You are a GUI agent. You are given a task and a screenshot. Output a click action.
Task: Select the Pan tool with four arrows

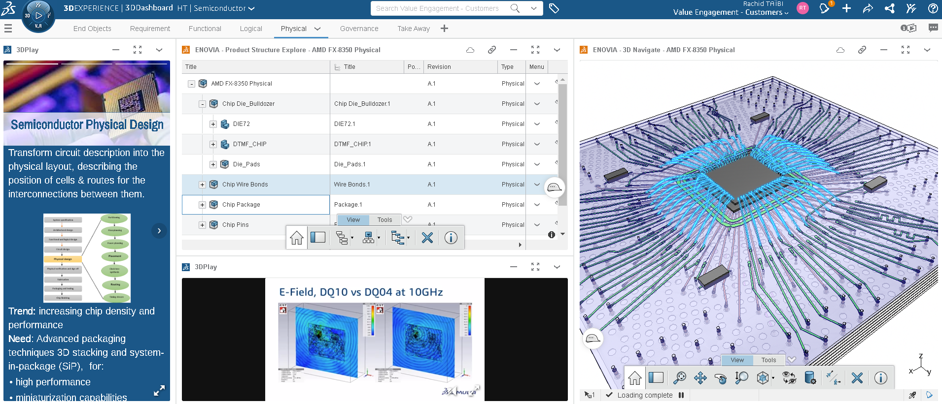tap(700, 377)
